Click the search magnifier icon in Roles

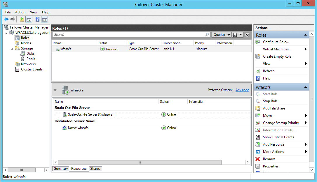coord(207,35)
